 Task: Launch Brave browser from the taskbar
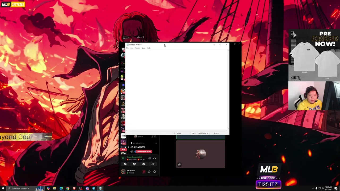74,188
